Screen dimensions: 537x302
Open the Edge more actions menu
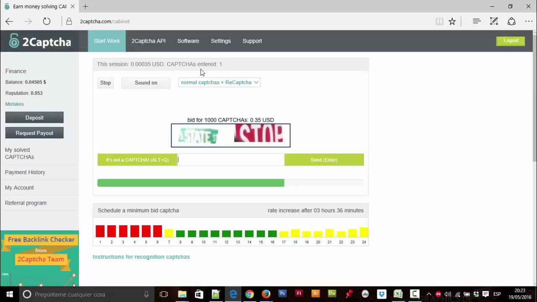point(529,21)
